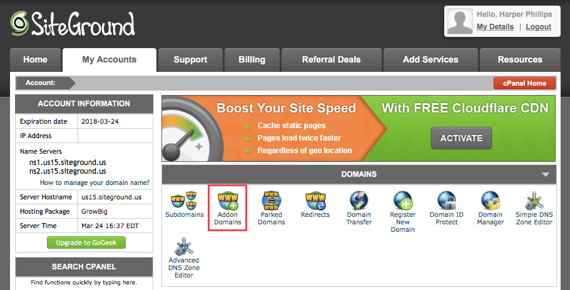Click the Search cPanel panel header
The image size is (570, 290).
point(84,267)
